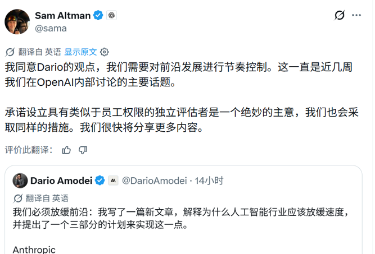
Task: Open translation settings gear icon
Action: tap(104, 52)
